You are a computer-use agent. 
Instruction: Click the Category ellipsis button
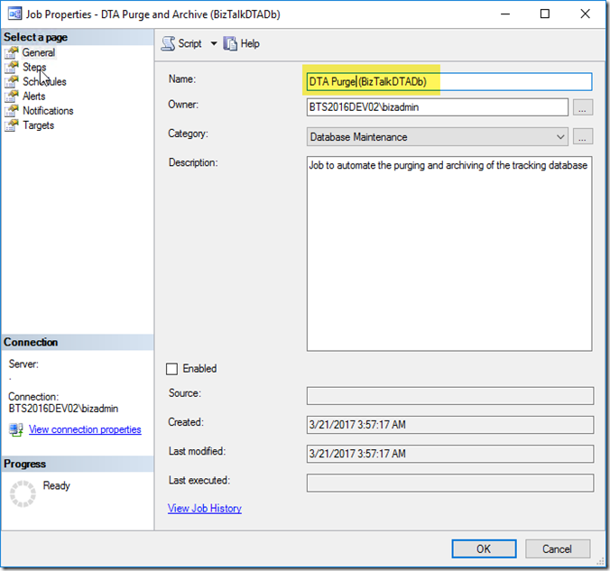tap(582, 137)
